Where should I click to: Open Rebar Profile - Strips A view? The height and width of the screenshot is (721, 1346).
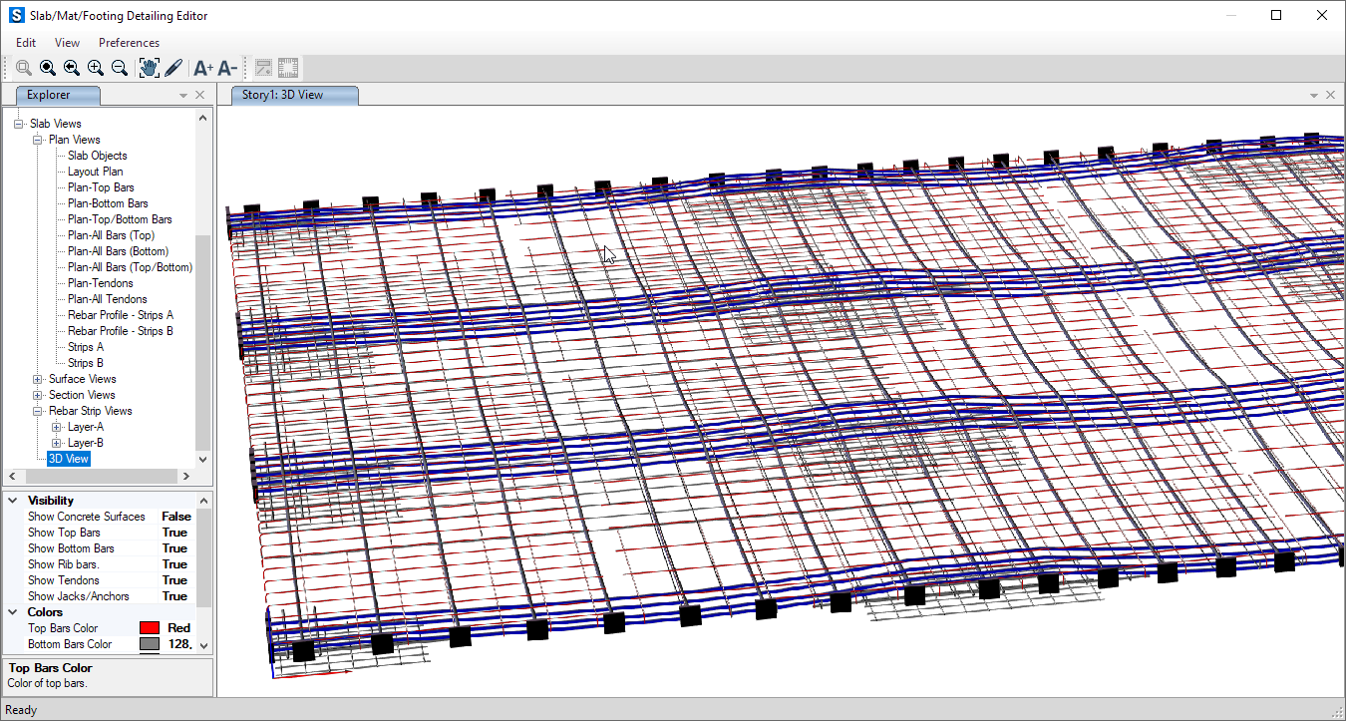coord(120,314)
